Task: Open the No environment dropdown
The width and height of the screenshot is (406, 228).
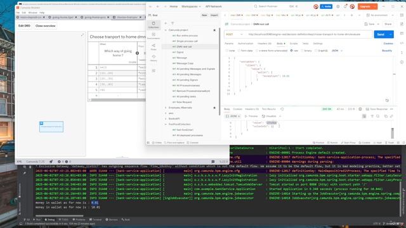Action: point(380,15)
